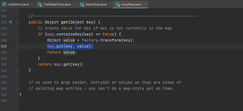Click the class closing brace on line 167
Viewport: 243px width, 111px height.
coord(21,95)
